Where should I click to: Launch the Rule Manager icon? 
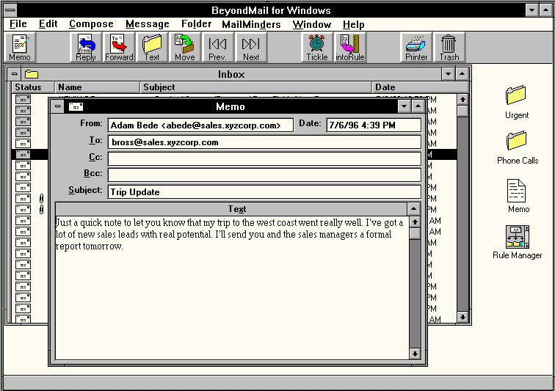pos(517,242)
